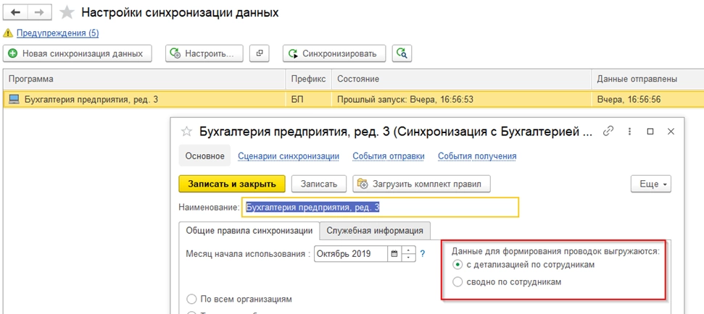The width and height of the screenshot is (704, 314).
Task: Sort by the Префикс column header
Action: 308,80
